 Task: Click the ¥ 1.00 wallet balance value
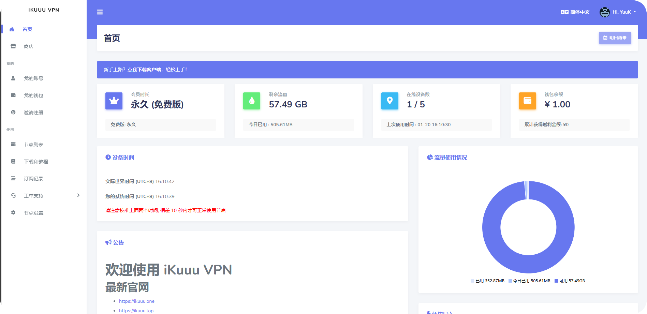[x=557, y=104]
